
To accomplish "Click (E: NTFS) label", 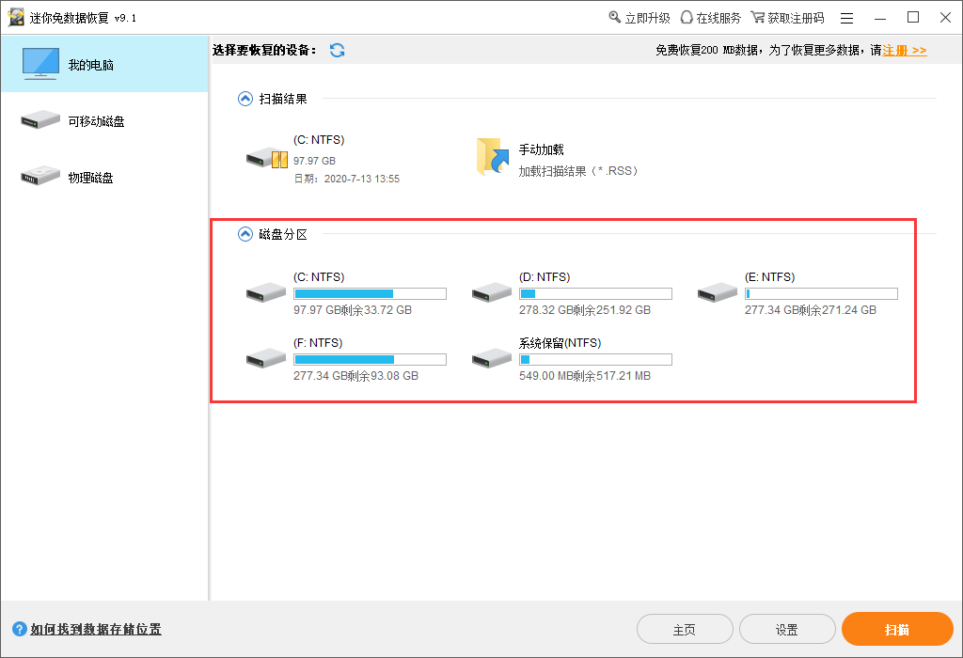I will pos(770,277).
